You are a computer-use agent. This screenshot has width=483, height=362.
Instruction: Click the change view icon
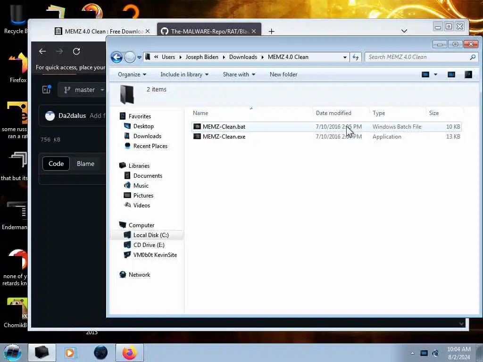coord(425,74)
